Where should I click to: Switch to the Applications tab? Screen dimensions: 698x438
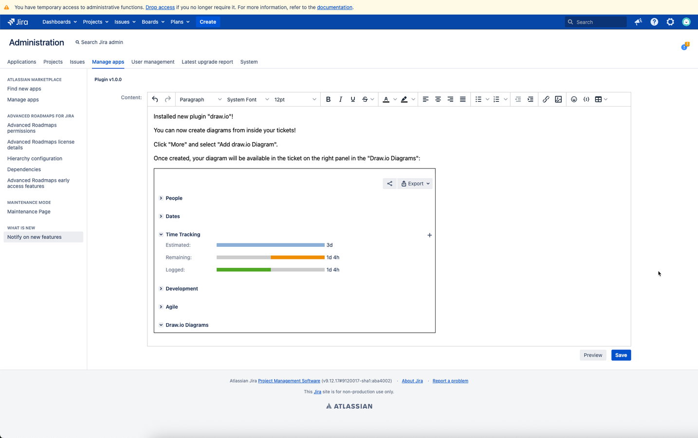(x=21, y=62)
